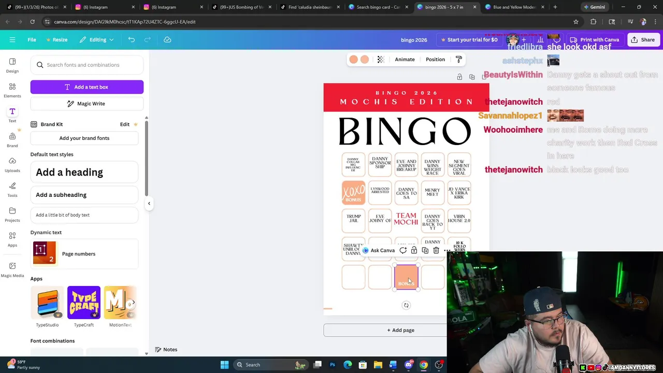Open the Windows Start menu
Screen dimensions: 663x373
coord(224,365)
